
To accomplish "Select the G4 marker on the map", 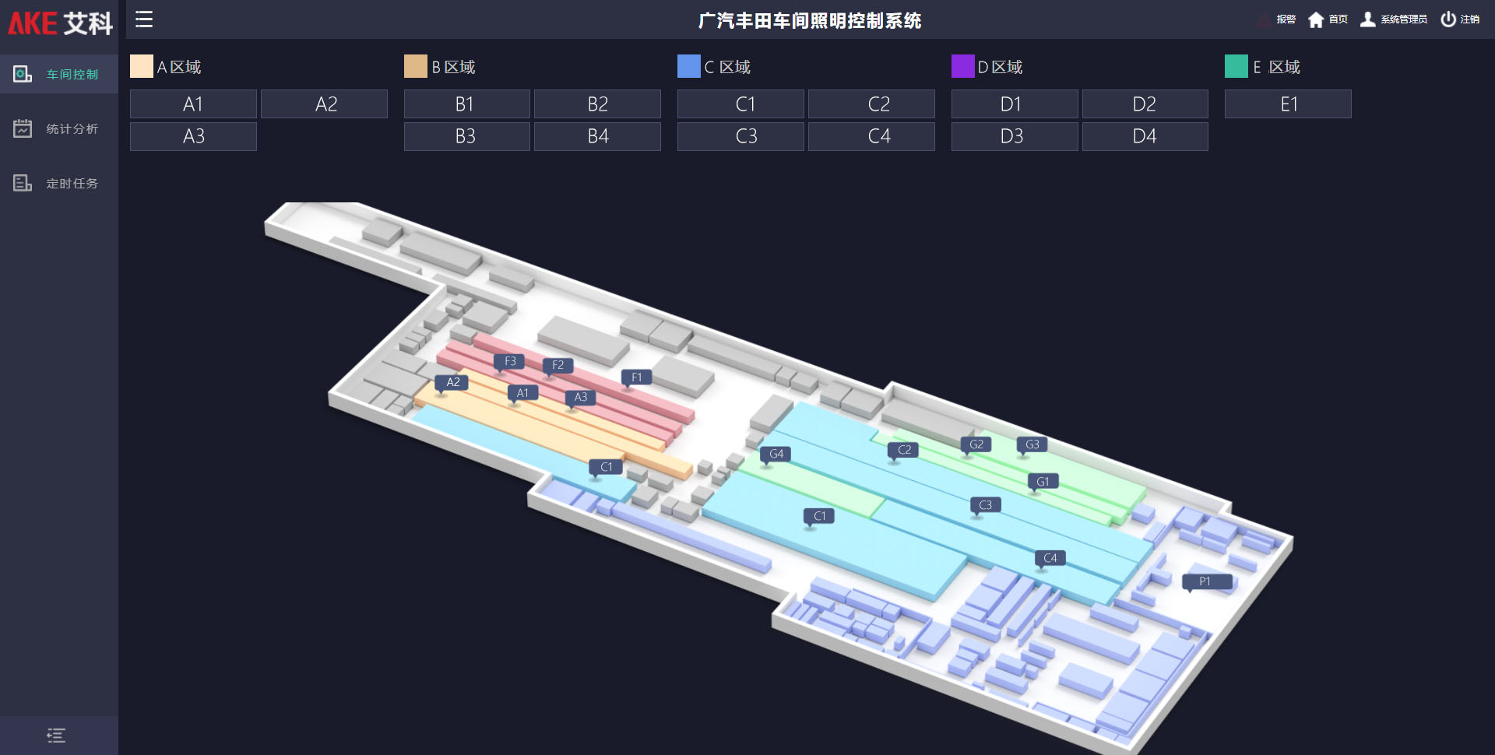I will [776, 454].
